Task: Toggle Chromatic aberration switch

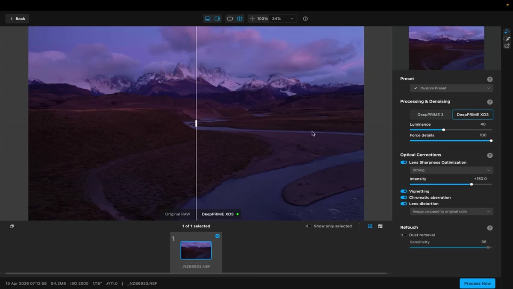Action: (x=404, y=198)
